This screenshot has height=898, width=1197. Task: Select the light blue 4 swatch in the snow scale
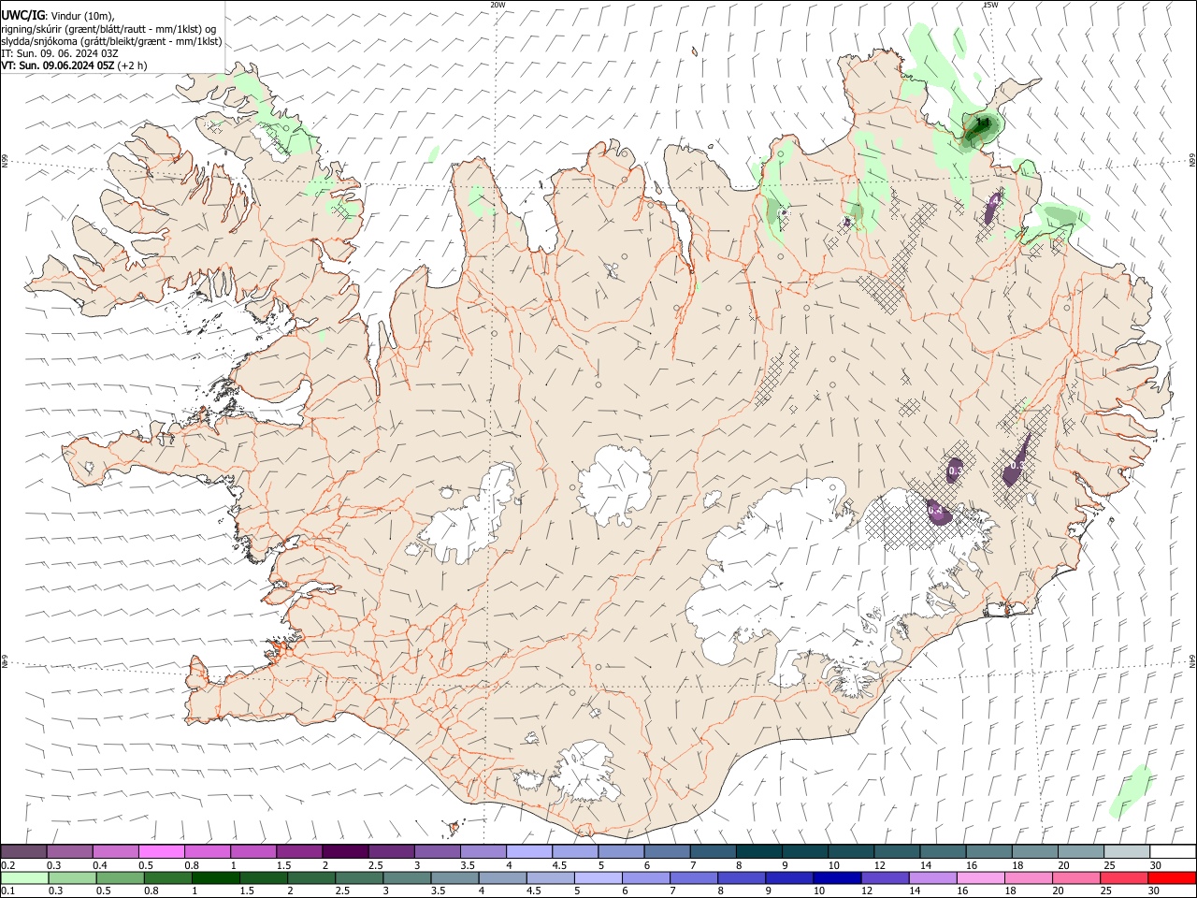(529, 851)
